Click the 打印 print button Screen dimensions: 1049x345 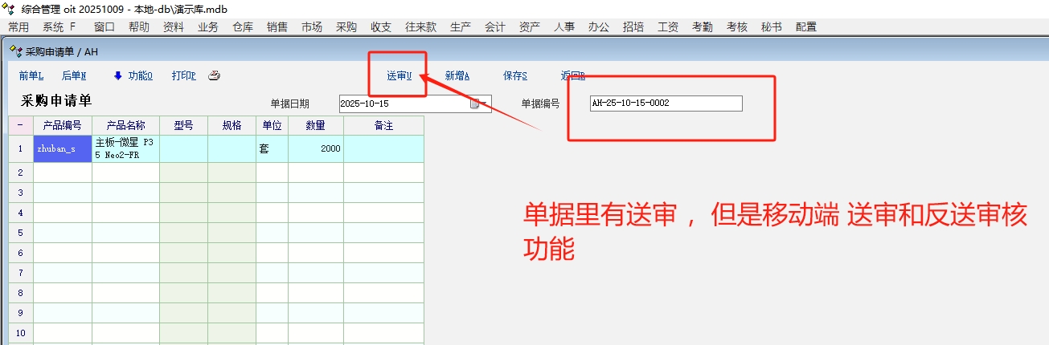(183, 76)
